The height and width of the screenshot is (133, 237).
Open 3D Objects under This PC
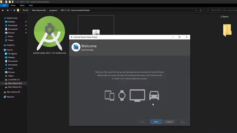coord(12,54)
